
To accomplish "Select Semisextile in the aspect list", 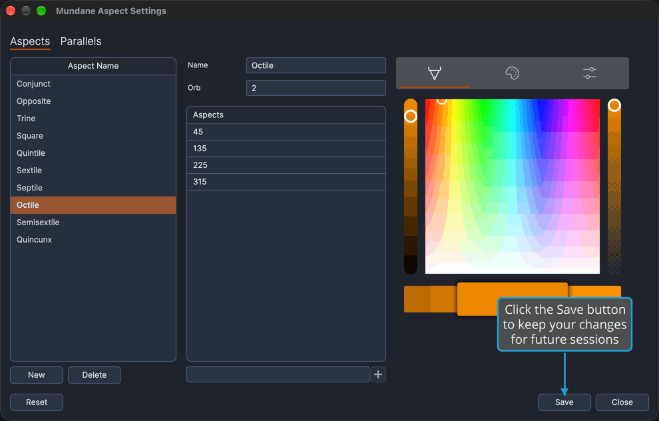I will pyautogui.click(x=93, y=222).
